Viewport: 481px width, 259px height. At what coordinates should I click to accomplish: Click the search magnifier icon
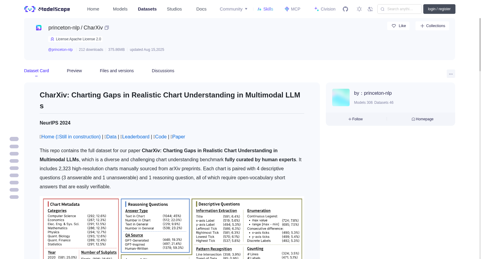[x=382, y=9]
